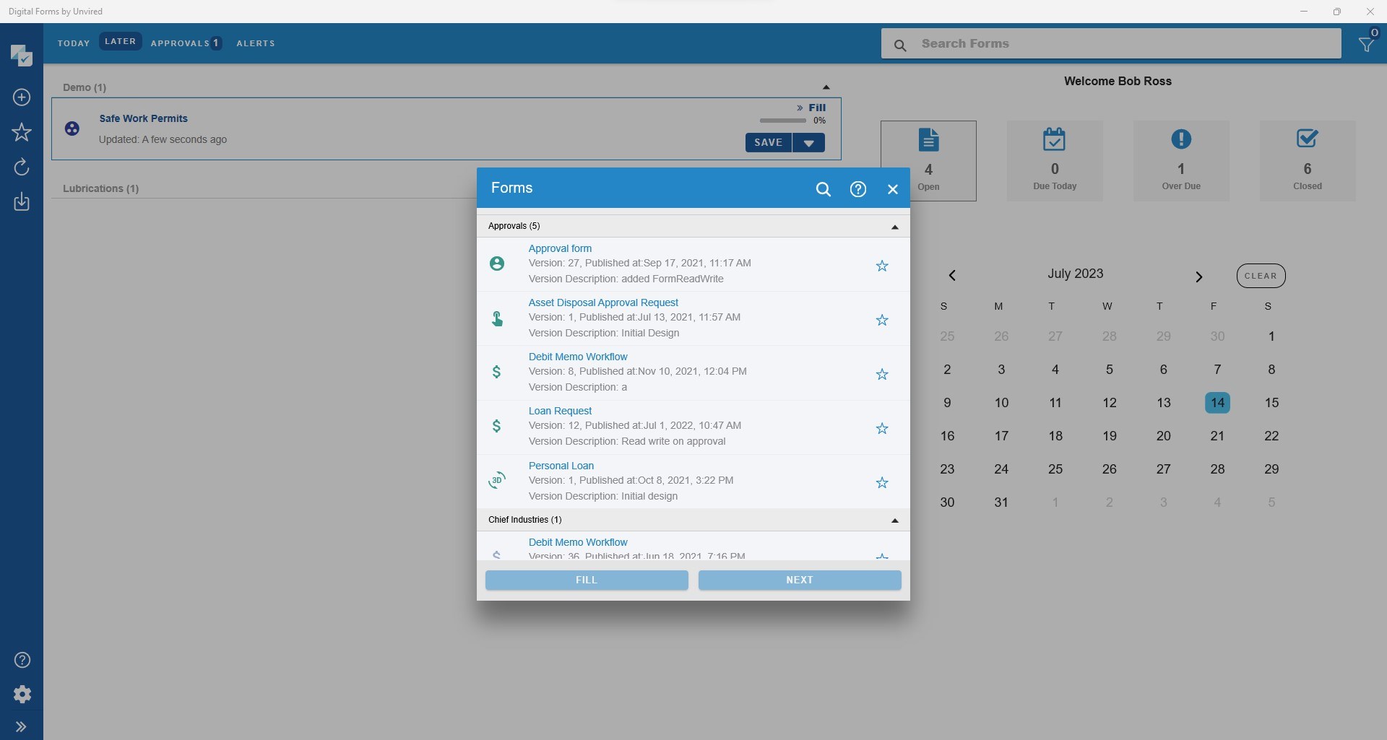Select the Over Due status card
The width and height of the screenshot is (1387, 740).
(x=1181, y=161)
